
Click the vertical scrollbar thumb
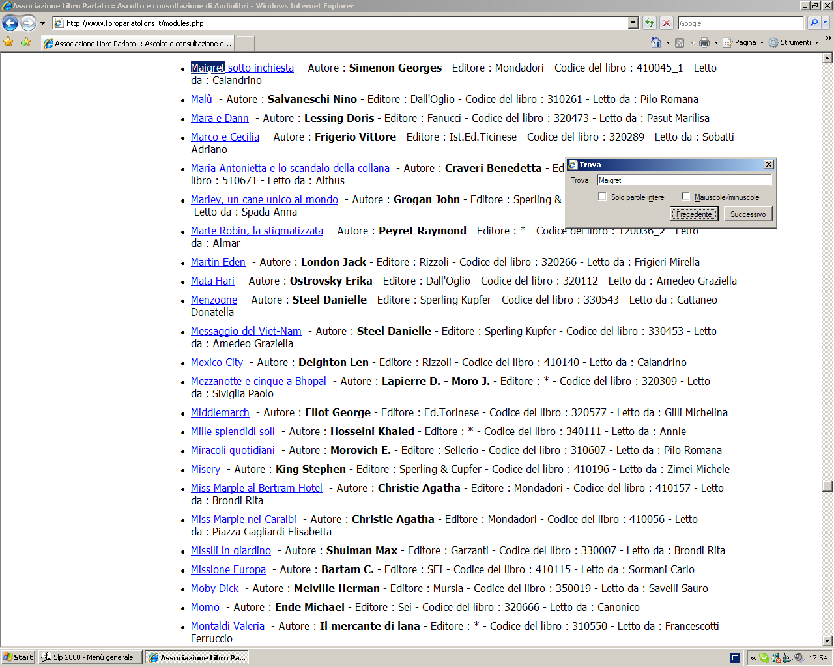coord(827,487)
